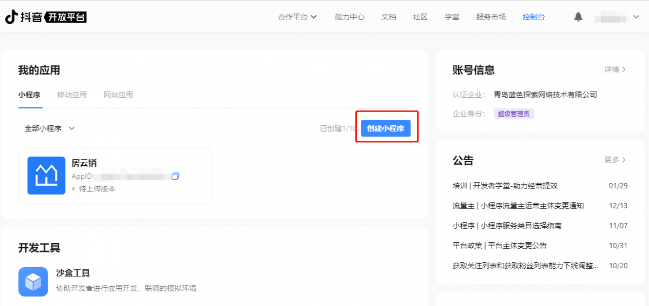The height and width of the screenshot is (306, 649).
Task: Click the 超级管理员 role badge
Action: [514, 114]
